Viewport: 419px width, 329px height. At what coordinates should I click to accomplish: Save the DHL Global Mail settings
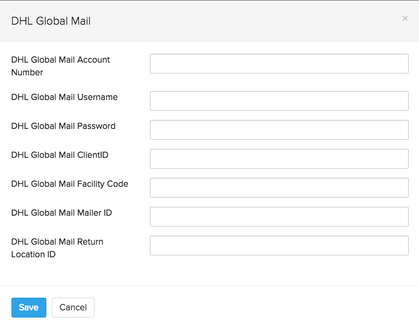click(x=29, y=307)
